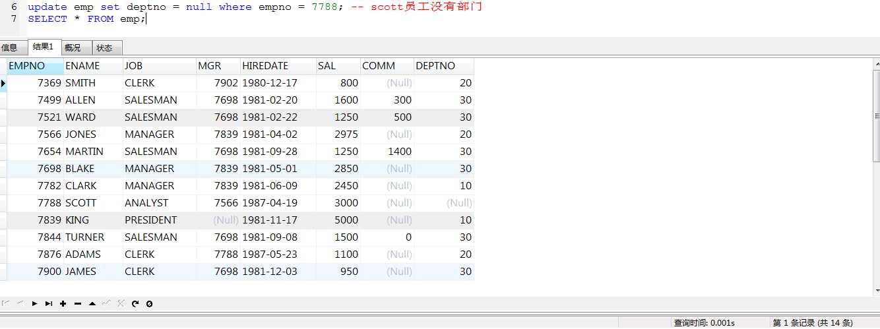Screen dimensions: 880x329
Task: Sort by the EMPNO column header
Action: coord(36,66)
